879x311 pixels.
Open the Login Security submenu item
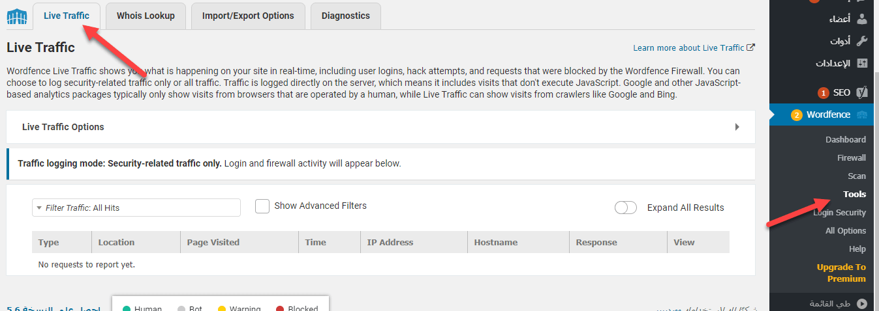pyautogui.click(x=840, y=212)
